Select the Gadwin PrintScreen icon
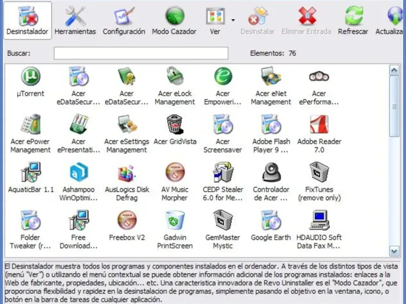The width and height of the screenshot is (406, 304). [175, 220]
